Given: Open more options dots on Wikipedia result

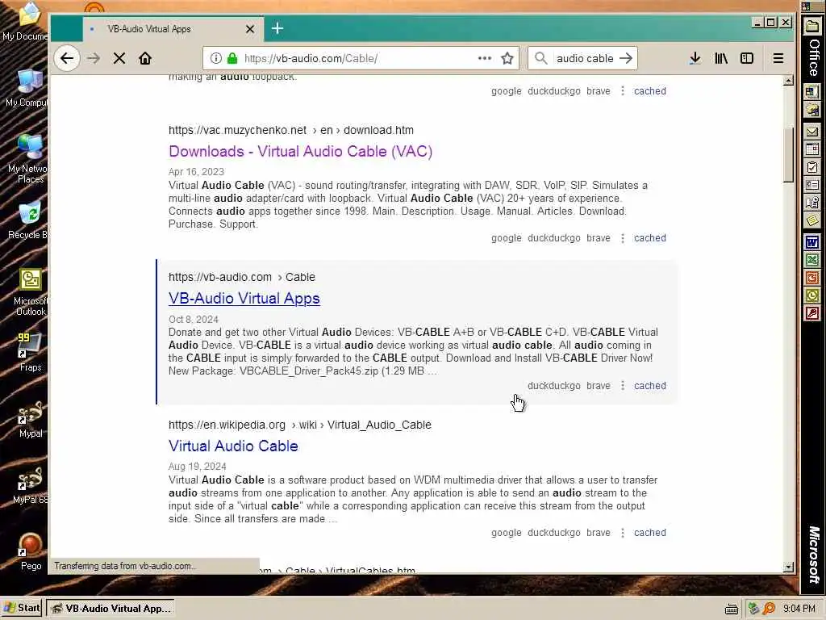Looking at the screenshot, I should pos(623,533).
